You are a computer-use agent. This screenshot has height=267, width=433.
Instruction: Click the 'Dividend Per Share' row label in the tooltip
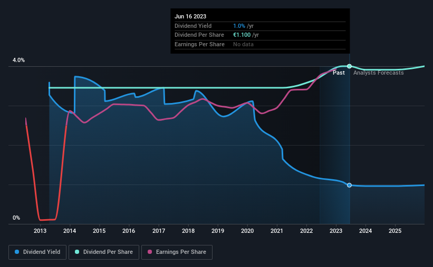pyautogui.click(x=199, y=35)
